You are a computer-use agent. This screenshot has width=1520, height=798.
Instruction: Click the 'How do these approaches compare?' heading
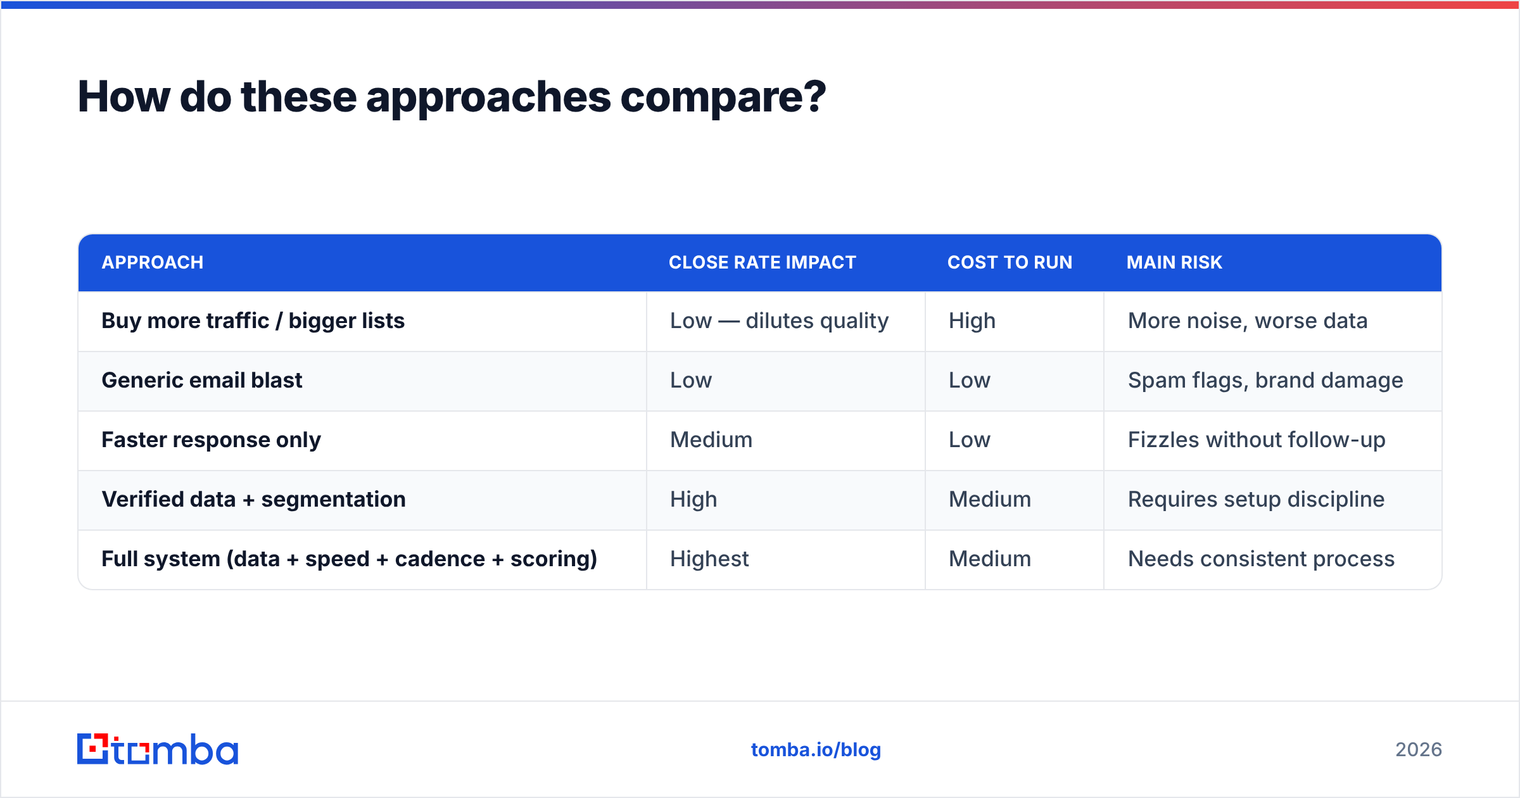click(452, 97)
